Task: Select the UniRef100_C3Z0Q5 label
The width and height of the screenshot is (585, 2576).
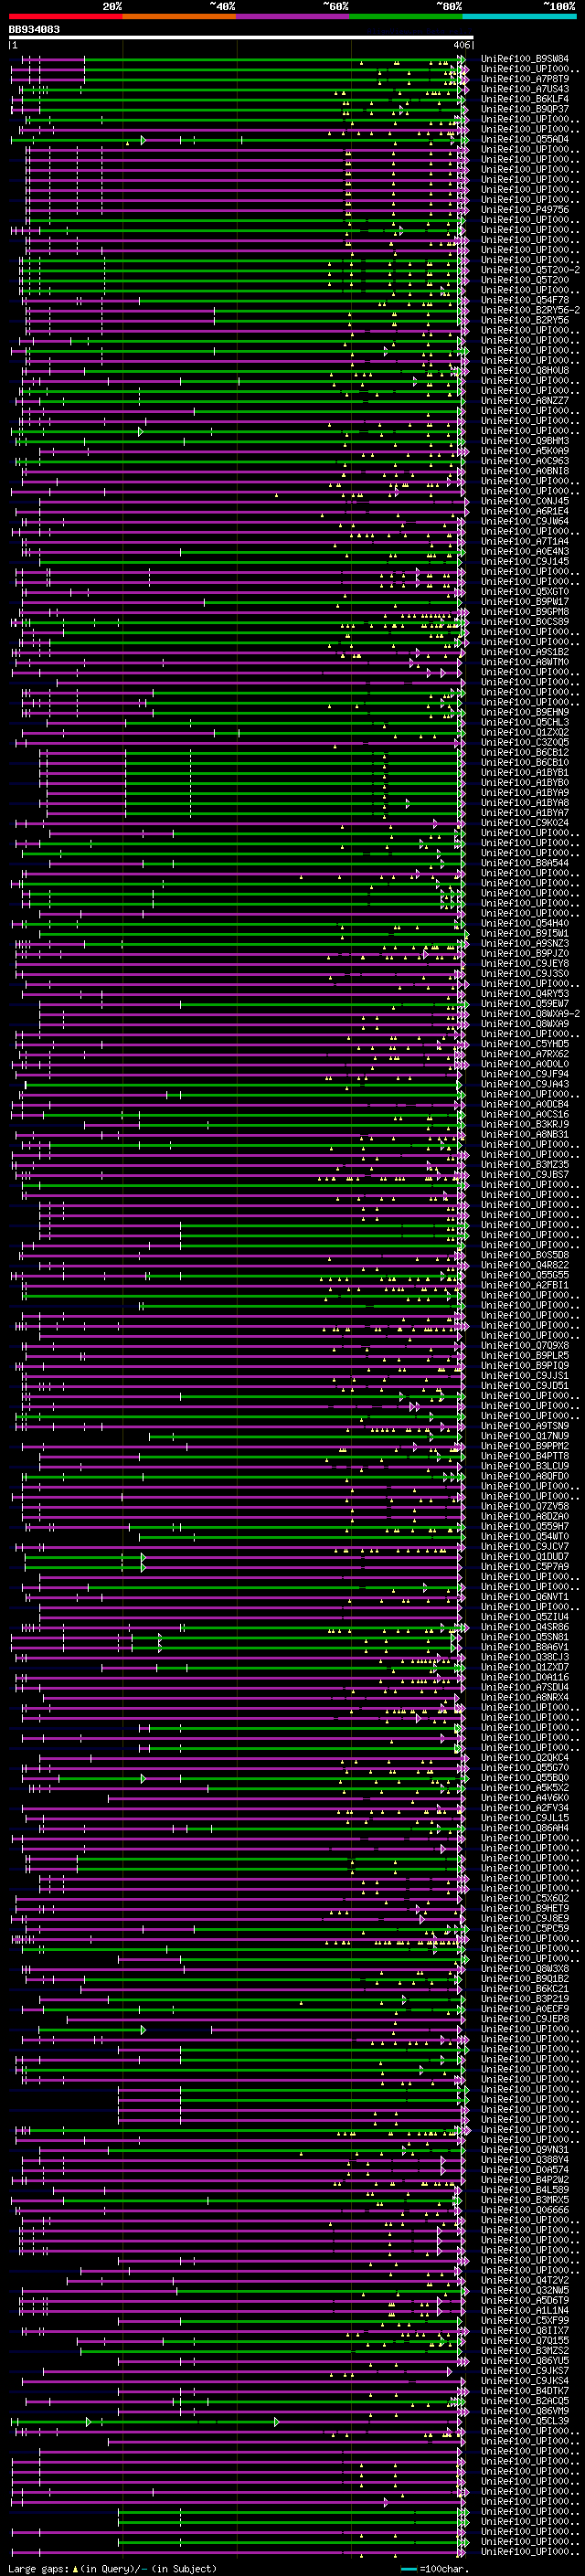Action: click(525, 742)
